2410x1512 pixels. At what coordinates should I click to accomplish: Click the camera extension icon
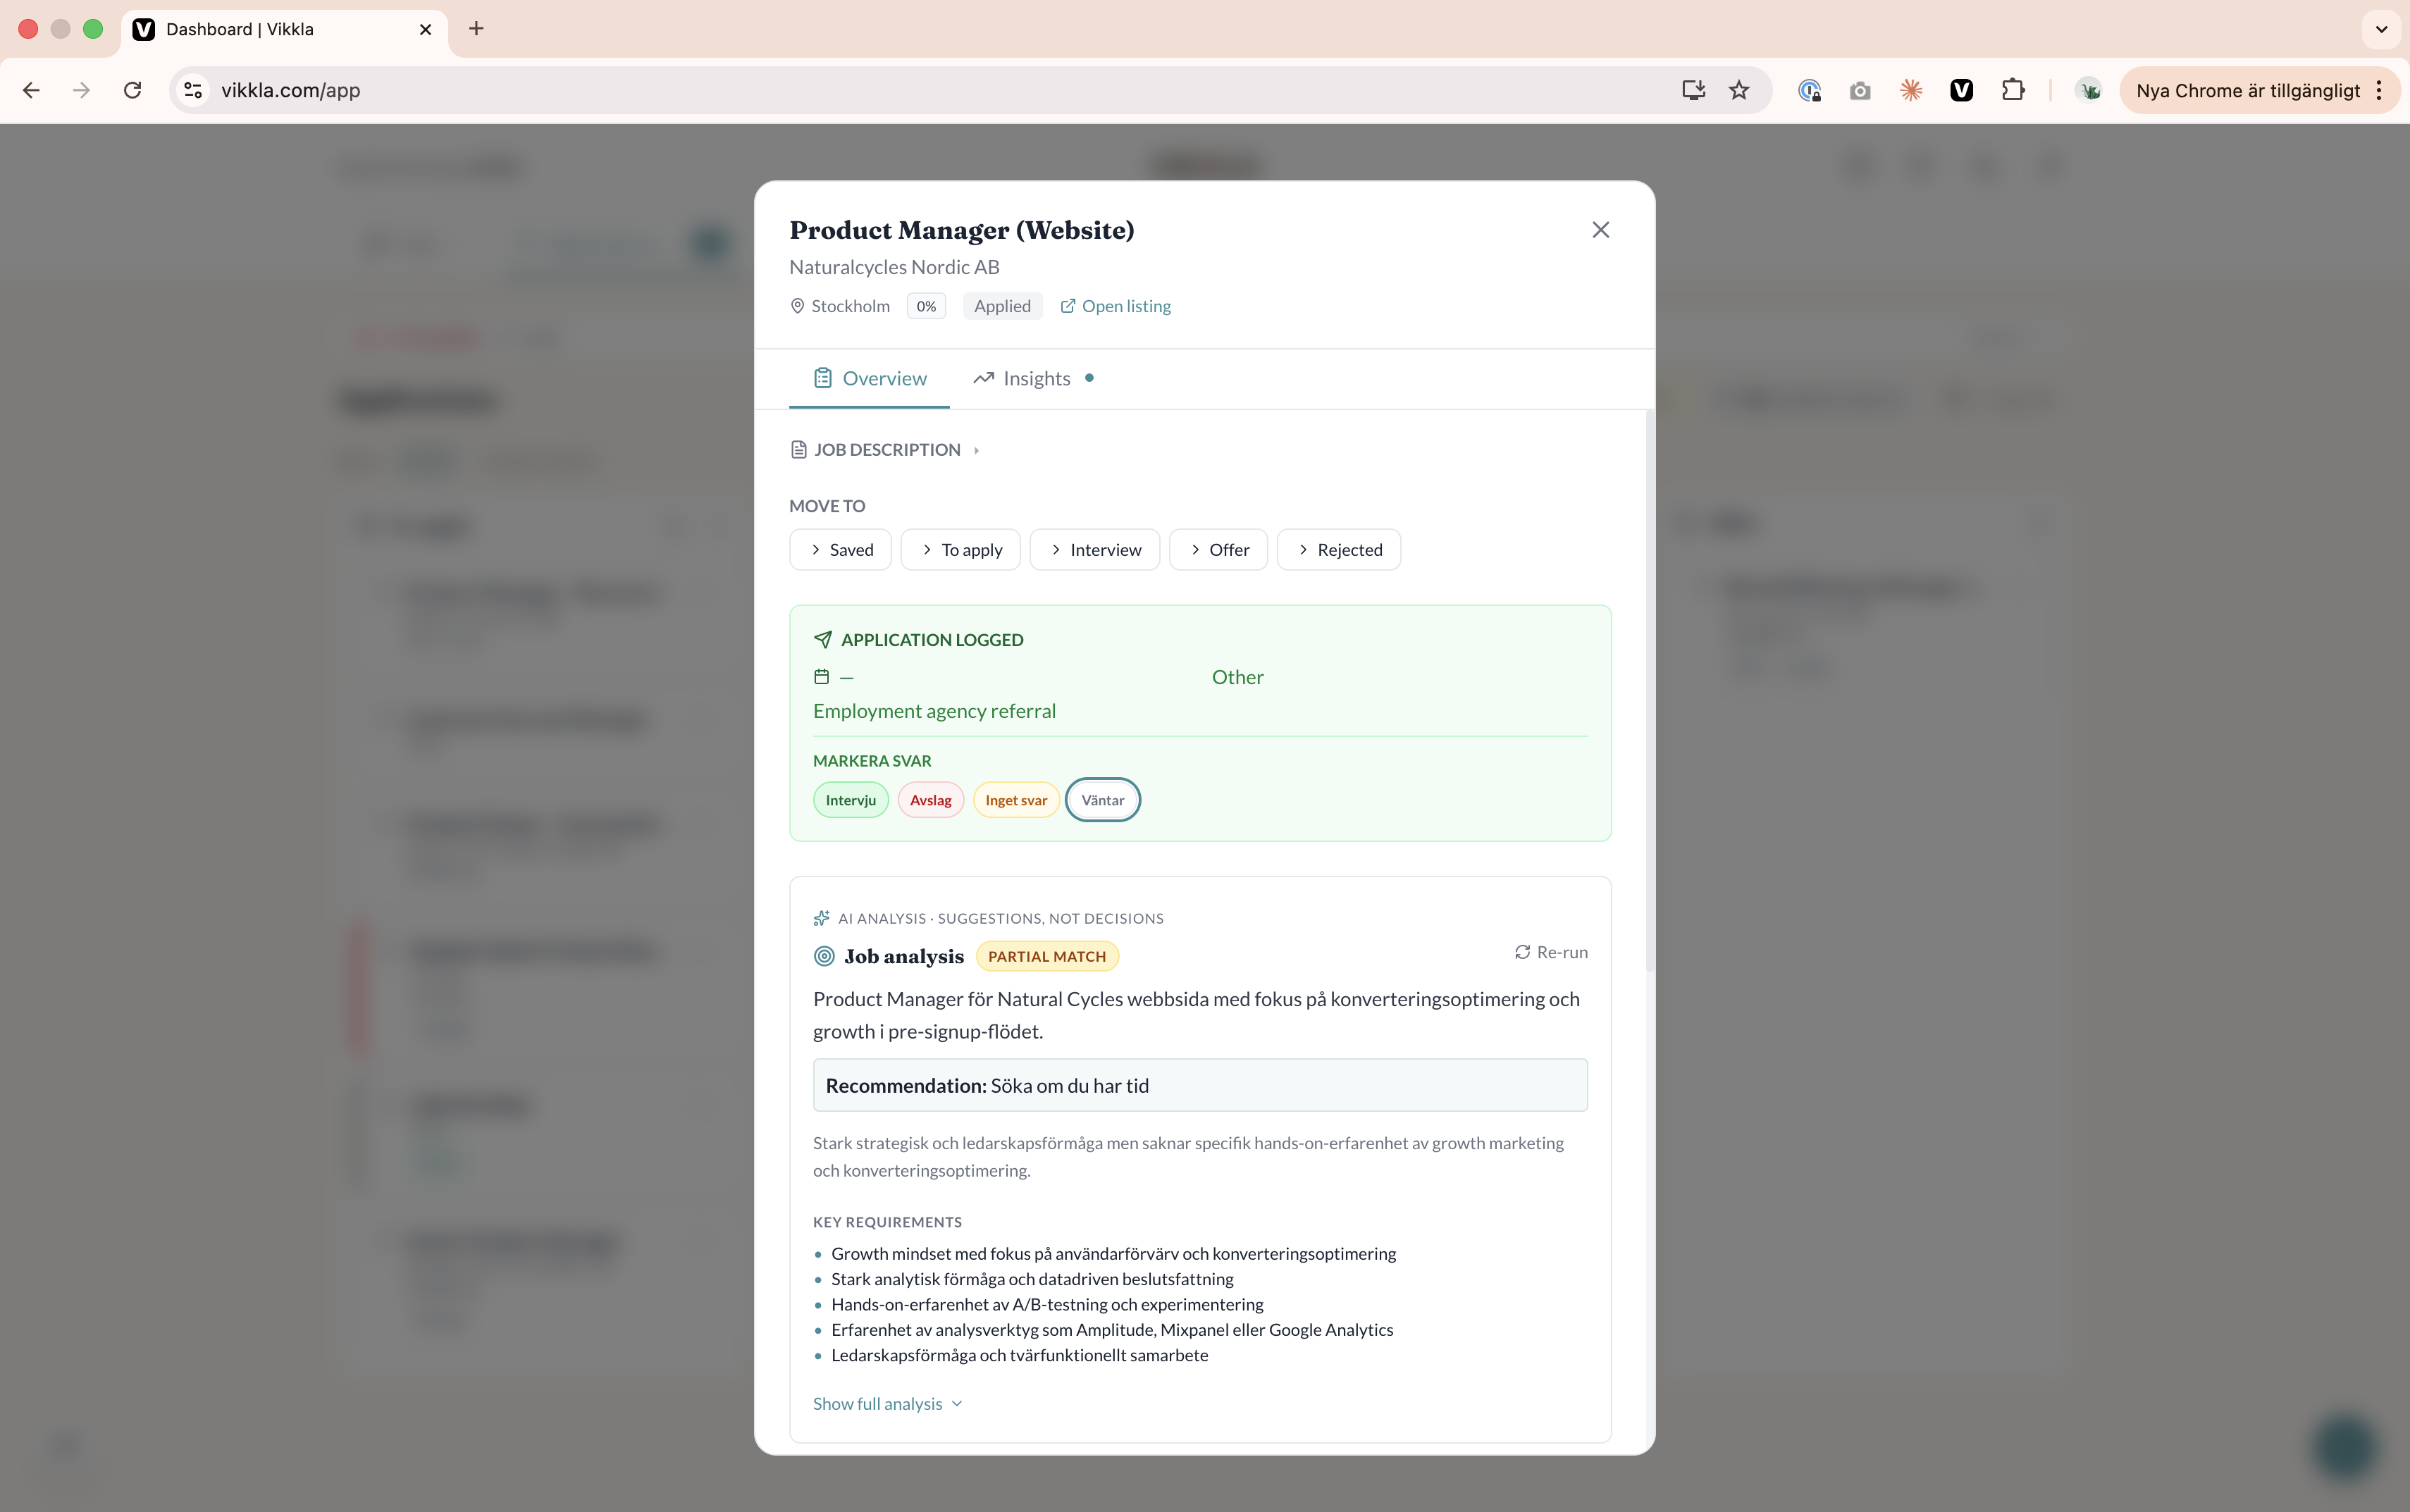tap(1860, 90)
